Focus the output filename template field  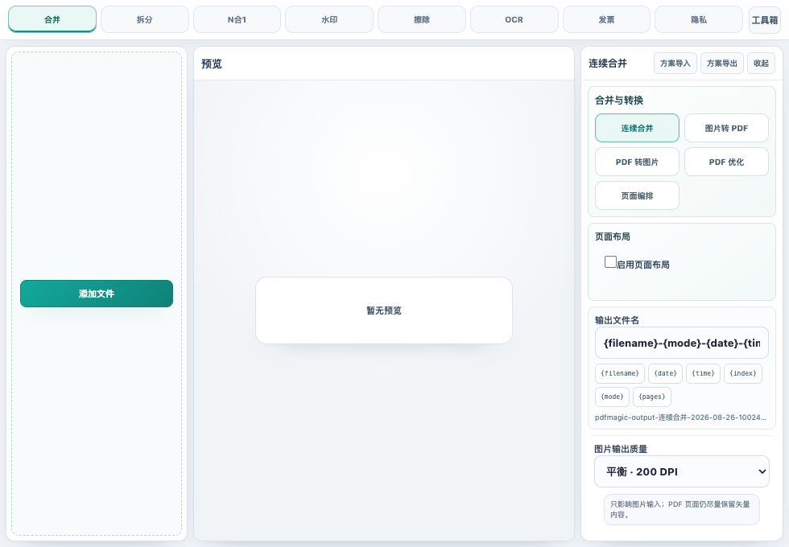pos(682,343)
